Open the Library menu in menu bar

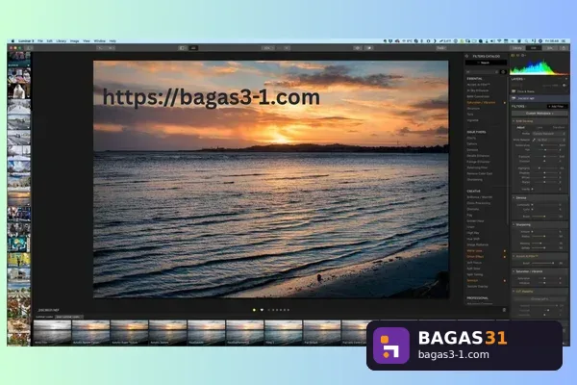click(x=62, y=40)
